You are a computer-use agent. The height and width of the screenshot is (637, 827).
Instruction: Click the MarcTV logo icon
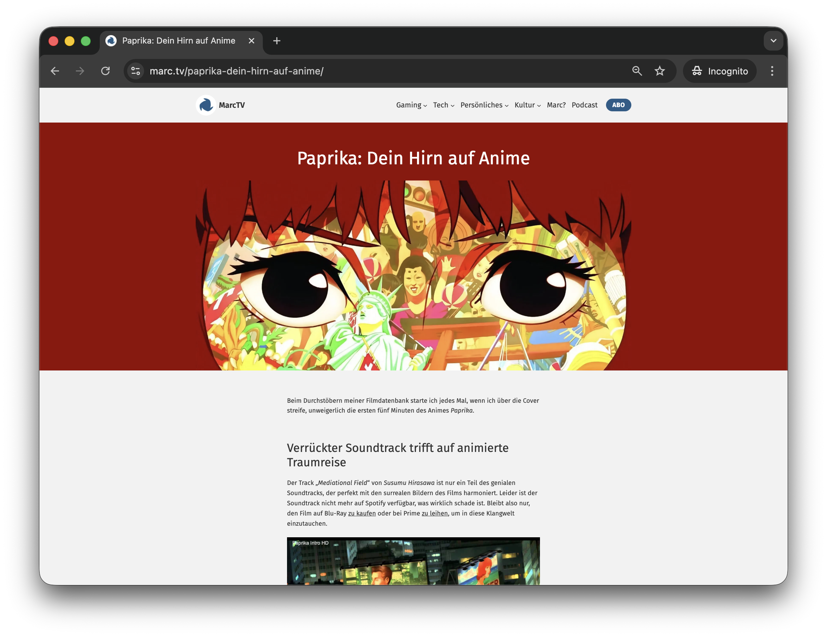[206, 105]
